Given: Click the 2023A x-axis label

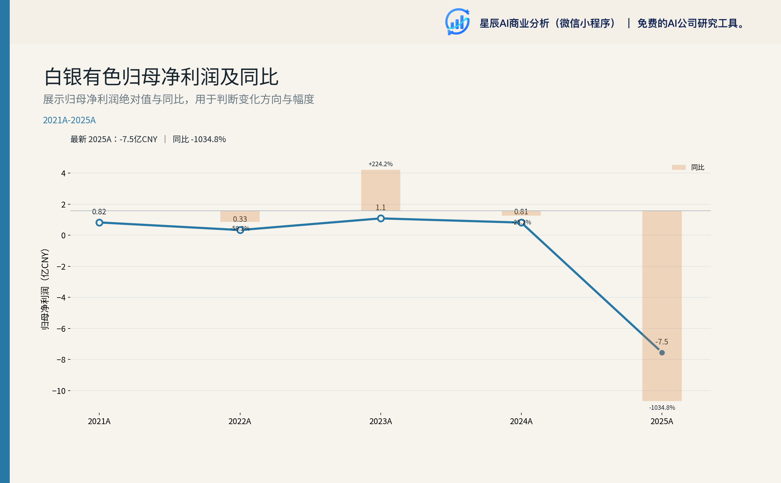Looking at the screenshot, I should click(381, 421).
